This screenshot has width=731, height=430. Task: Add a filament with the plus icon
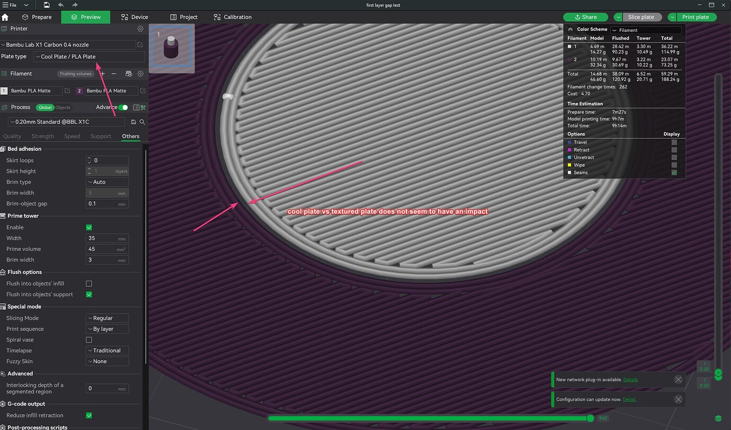103,74
